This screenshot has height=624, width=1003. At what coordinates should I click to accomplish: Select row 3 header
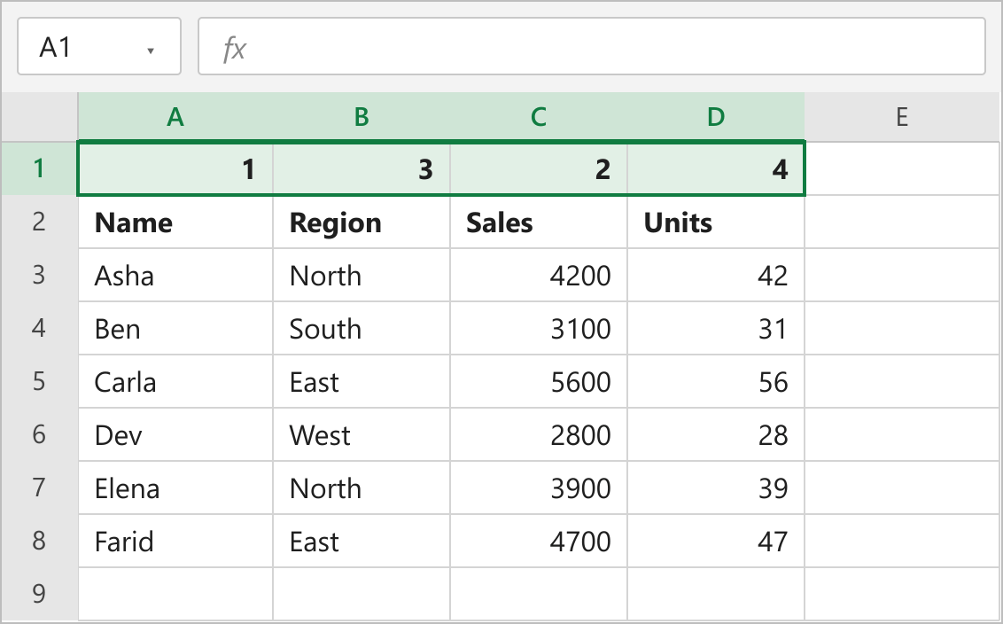coord(39,275)
